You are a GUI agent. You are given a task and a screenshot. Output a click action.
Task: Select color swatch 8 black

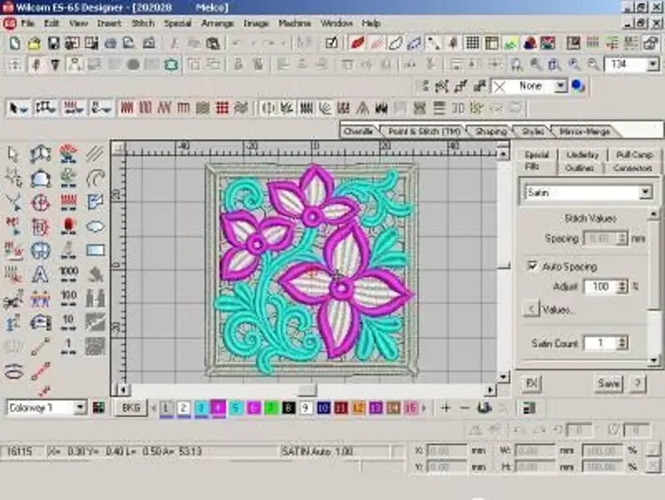pyautogui.click(x=289, y=408)
